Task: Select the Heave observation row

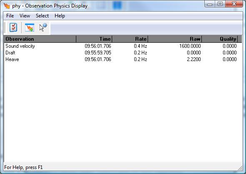Action: [x=123, y=59]
